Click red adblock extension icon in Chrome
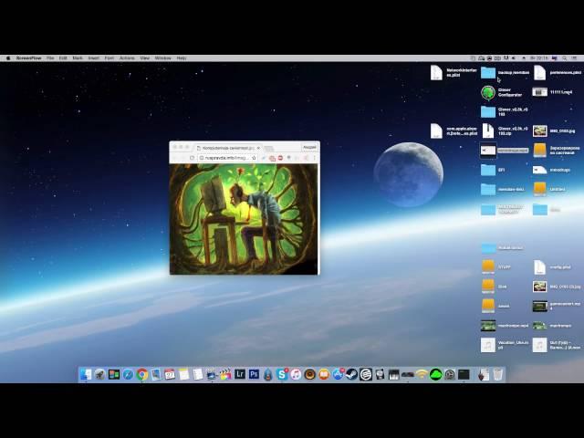This screenshot has height=438, width=584. pos(280,158)
